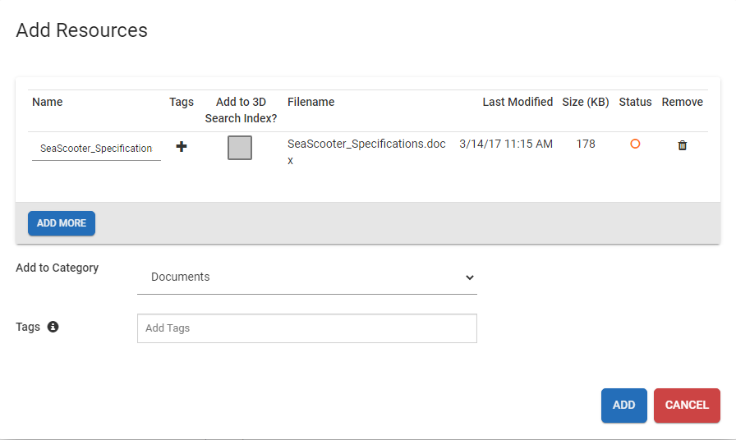The height and width of the screenshot is (440, 736).
Task: Click the 3/14/17 11:15 AM date cell
Action: click(x=506, y=144)
